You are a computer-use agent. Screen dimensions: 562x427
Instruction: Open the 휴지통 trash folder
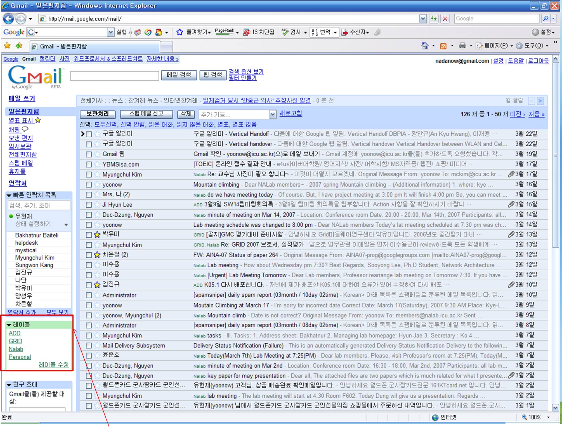[17, 171]
